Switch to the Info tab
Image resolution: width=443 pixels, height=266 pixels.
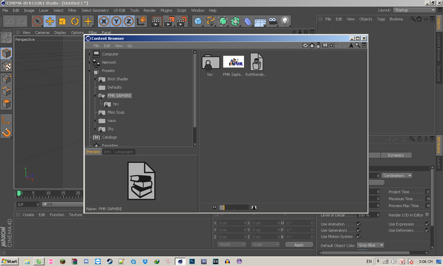click(x=107, y=152)
